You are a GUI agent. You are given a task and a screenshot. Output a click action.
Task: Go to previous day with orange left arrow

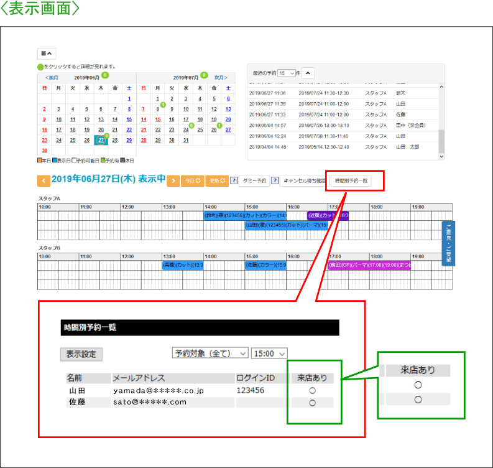44,180
